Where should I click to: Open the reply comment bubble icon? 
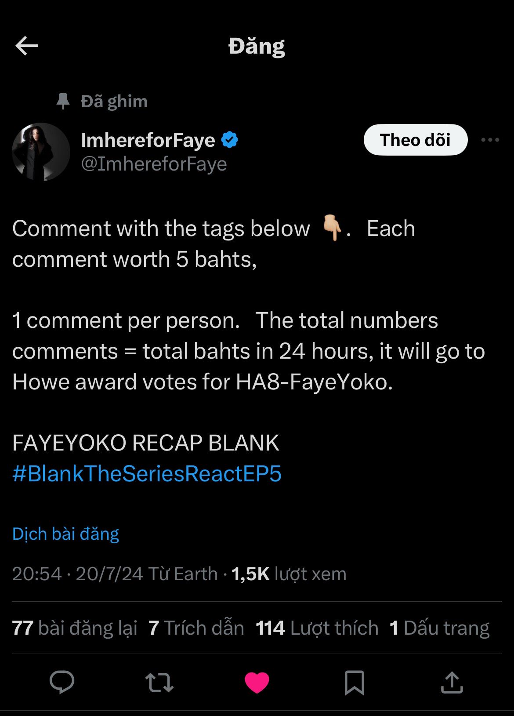[x=62, y=683]
